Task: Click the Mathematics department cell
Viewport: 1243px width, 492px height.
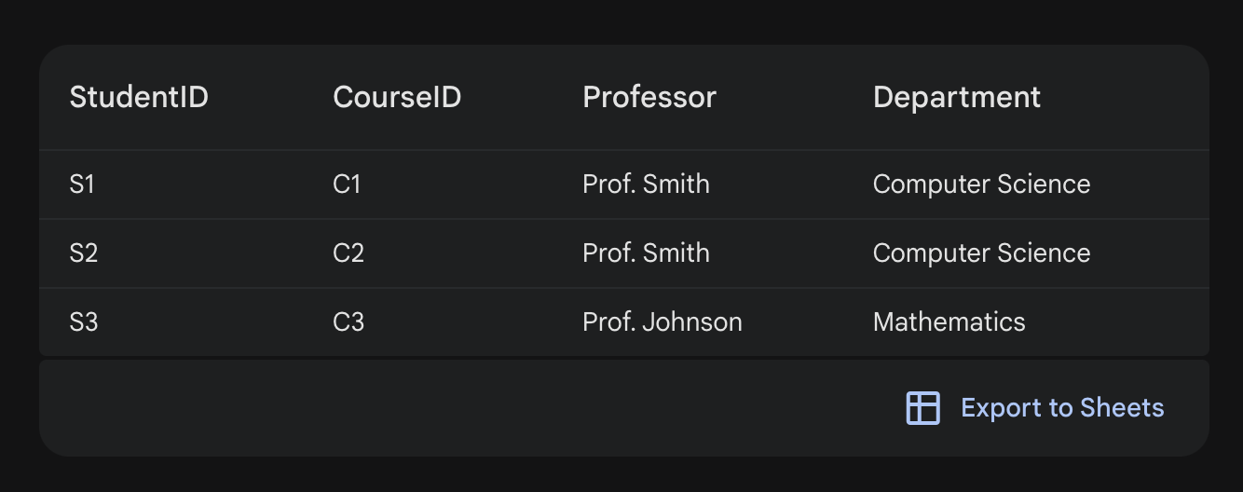Action: click(949, 322)
